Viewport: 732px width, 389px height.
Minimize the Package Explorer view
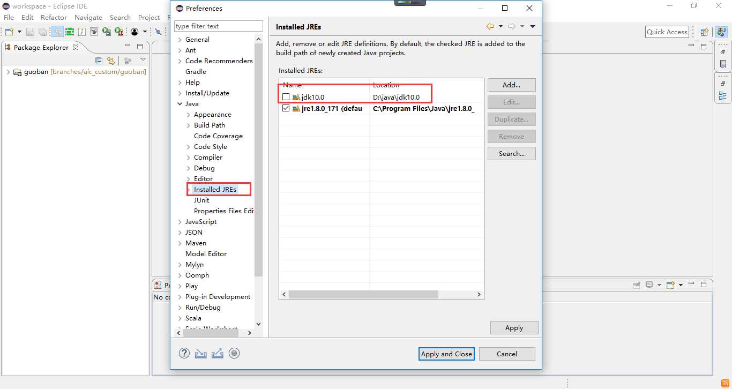(x=128, y=46)
